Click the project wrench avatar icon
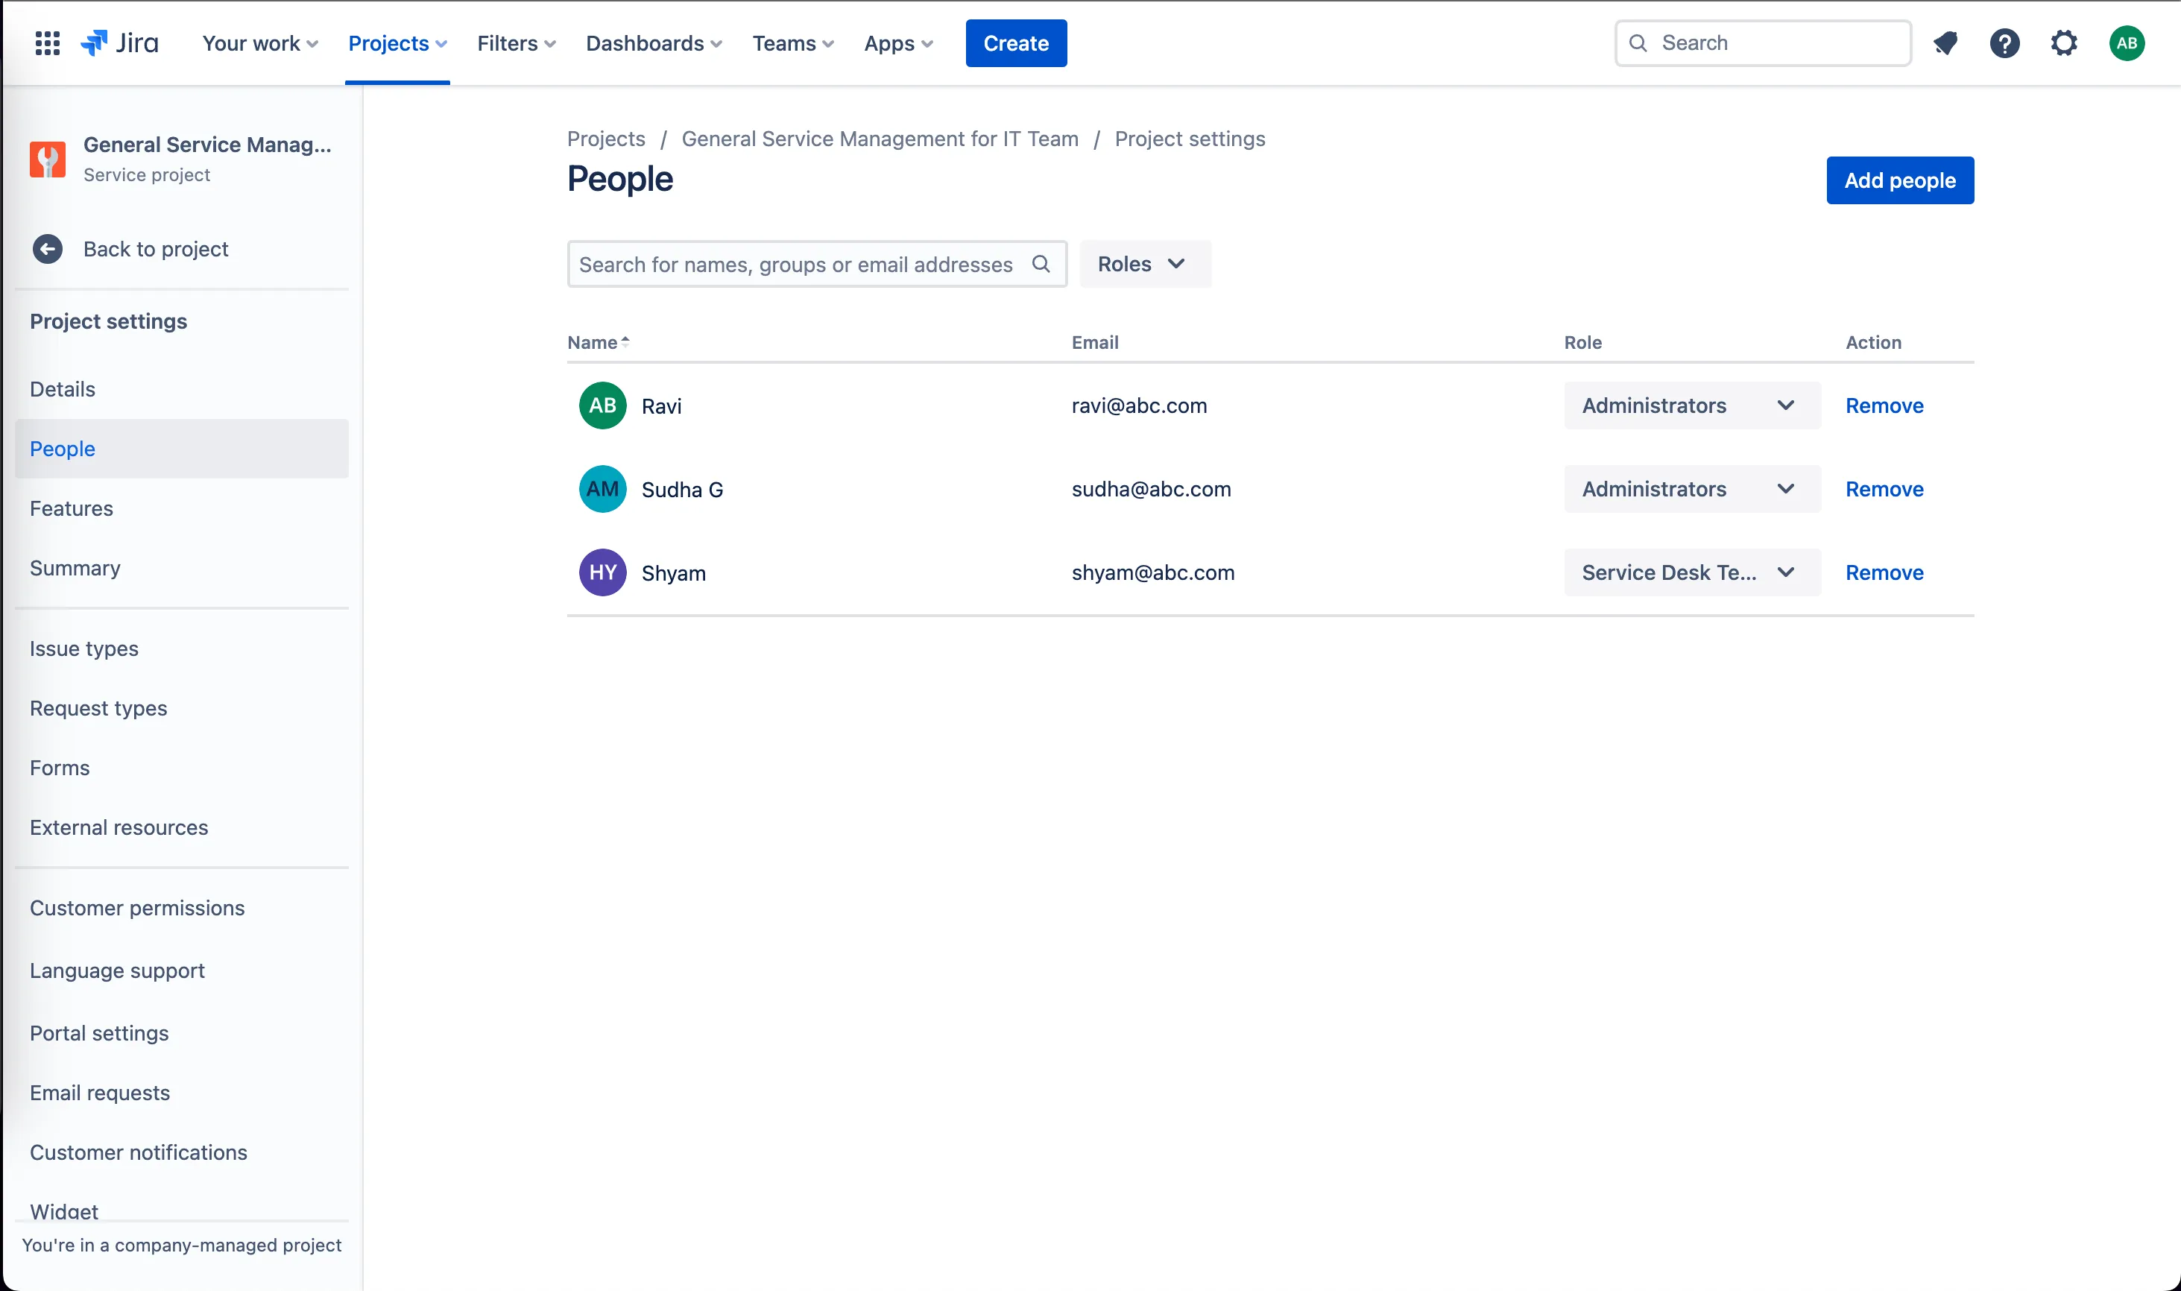The height and width of the screenshot is (1291, 2181). 47,160
